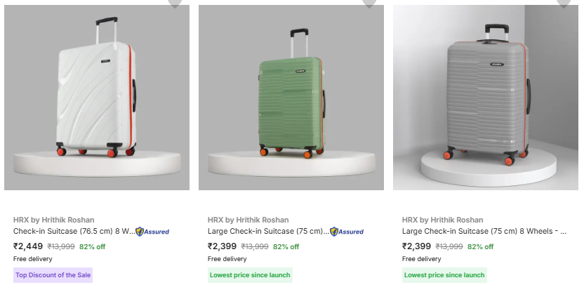Open green Large Check-in Suitcase (75 cm) title
Image resolution: width=584 pixels, height=292 pixels.
click(x=268, y=231)
